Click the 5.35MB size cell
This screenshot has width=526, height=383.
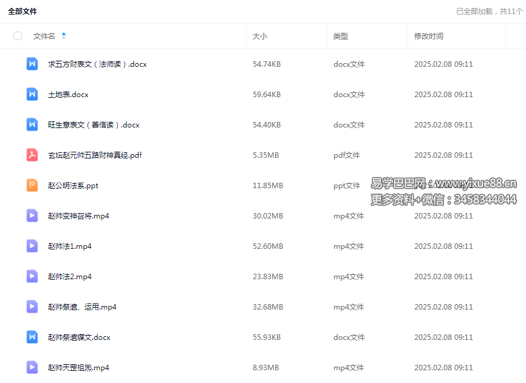(x=265, y=155)
